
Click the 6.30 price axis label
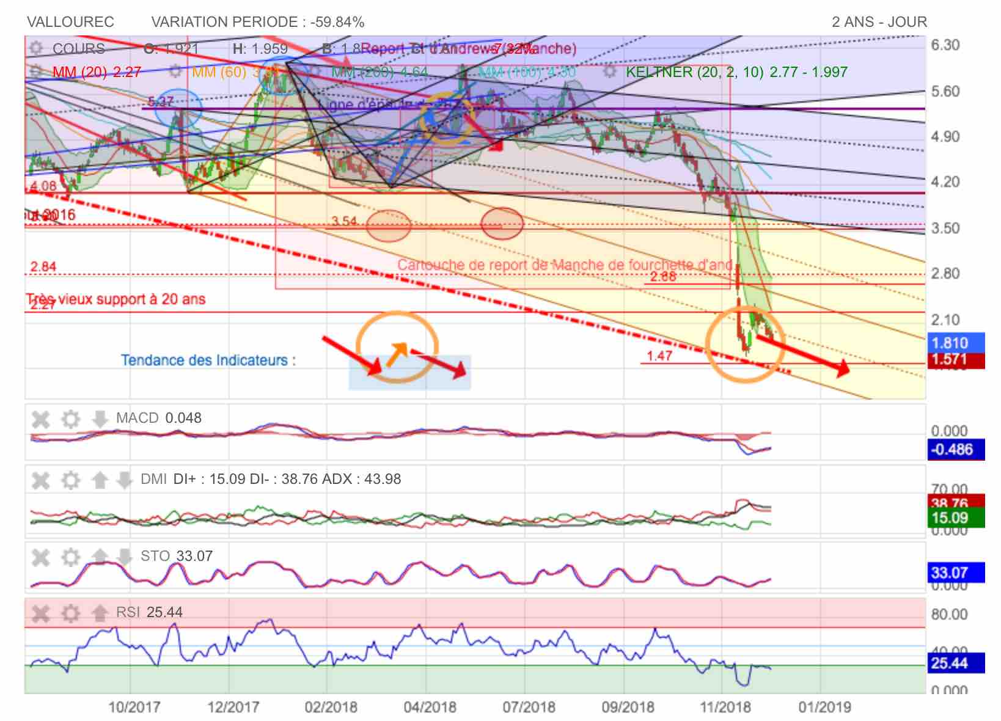click(x=945, y=45)
